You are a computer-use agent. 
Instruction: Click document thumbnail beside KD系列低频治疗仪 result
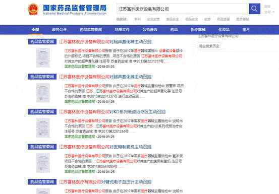pos(43,128)
